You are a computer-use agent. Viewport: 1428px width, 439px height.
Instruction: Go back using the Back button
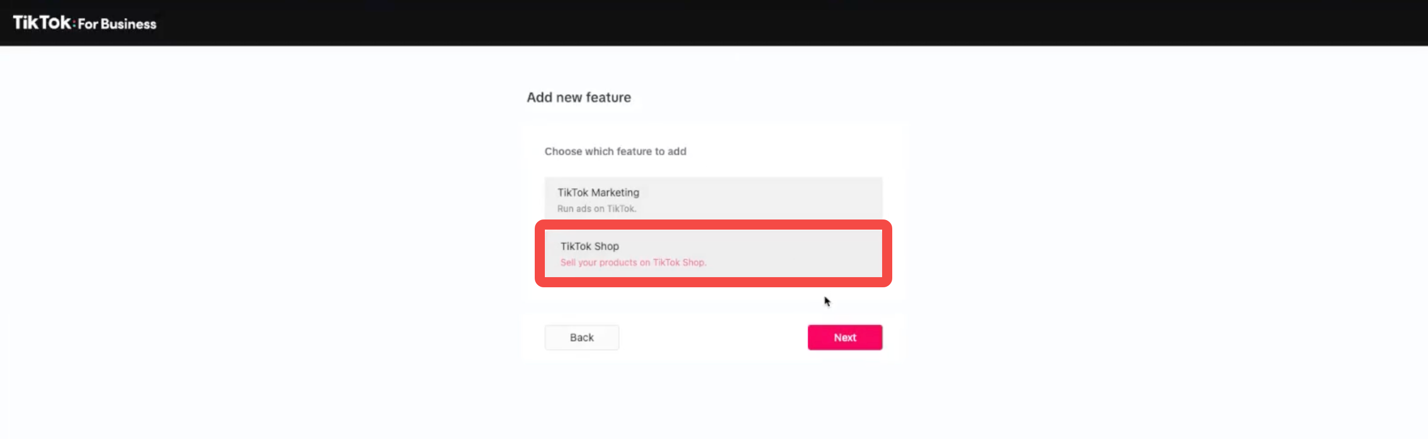(581, 337)
